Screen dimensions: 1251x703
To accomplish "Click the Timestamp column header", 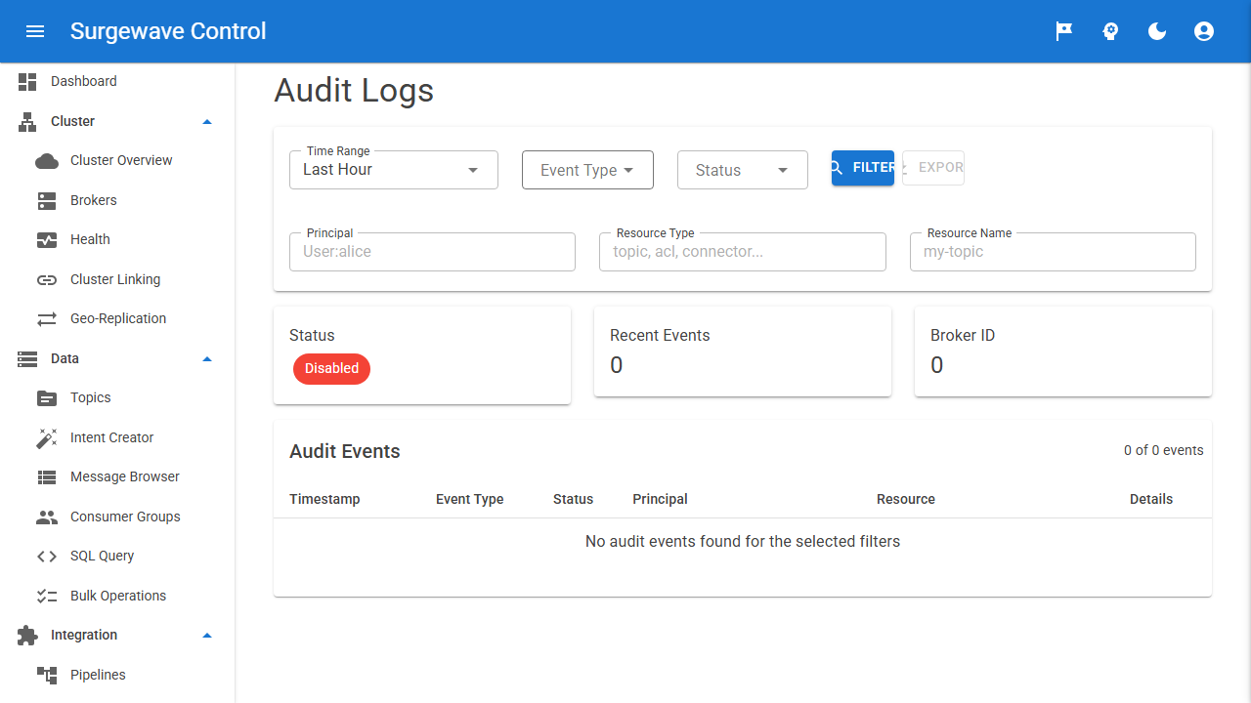I will tap(324, 499).
